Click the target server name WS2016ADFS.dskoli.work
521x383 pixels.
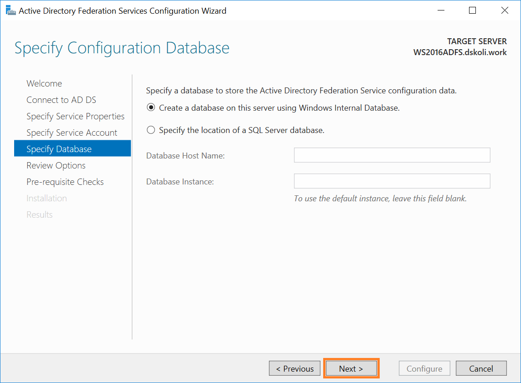pos(460,52)
